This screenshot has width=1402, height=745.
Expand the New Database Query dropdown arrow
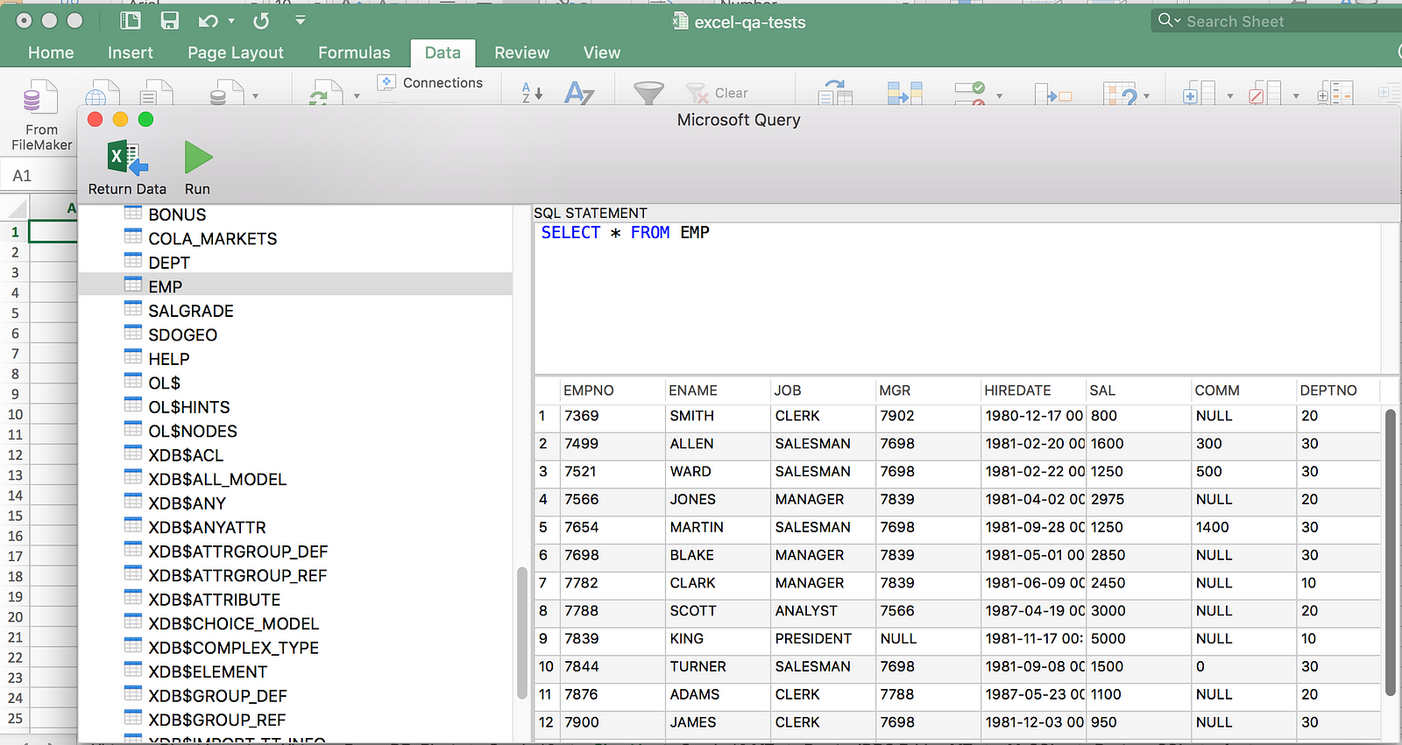[255, 95]
